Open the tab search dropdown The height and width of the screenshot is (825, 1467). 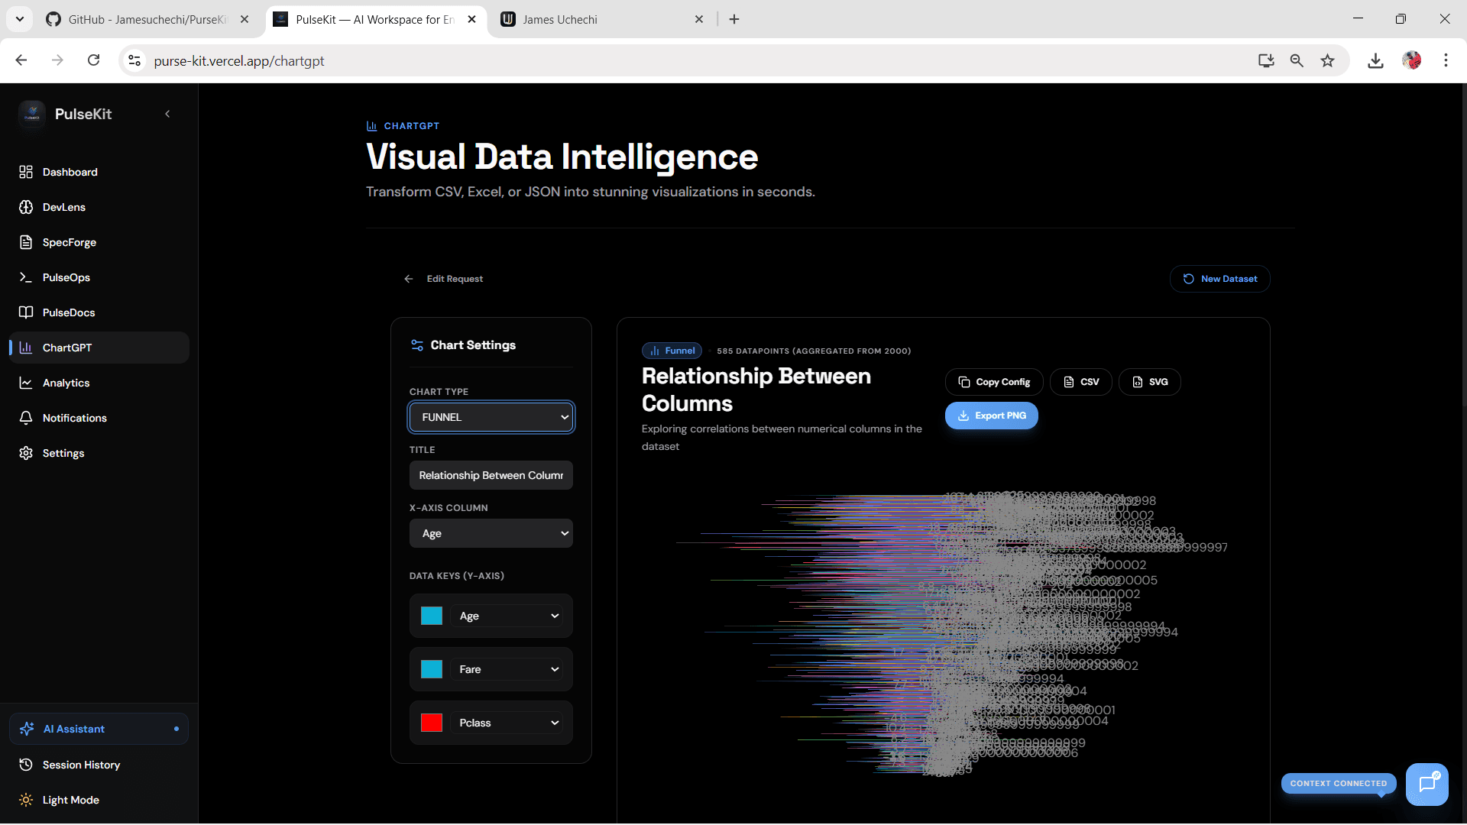coord(19,19)
